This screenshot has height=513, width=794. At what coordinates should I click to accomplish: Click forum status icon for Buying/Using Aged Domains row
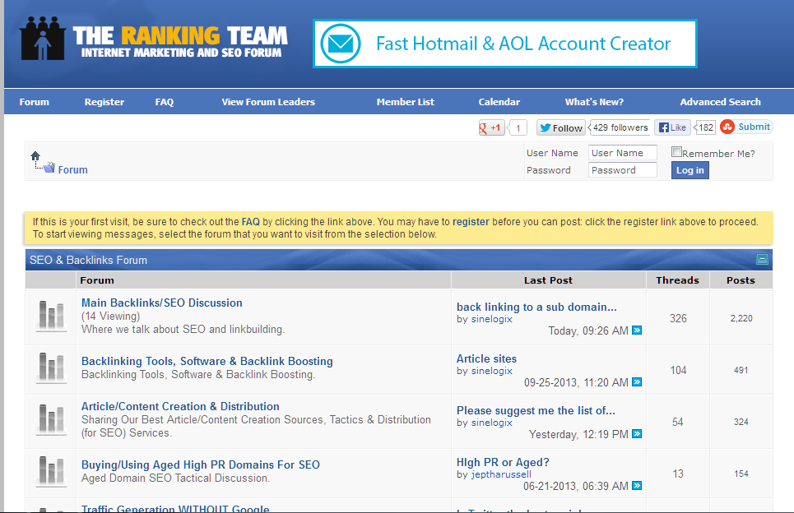(51, 472)
